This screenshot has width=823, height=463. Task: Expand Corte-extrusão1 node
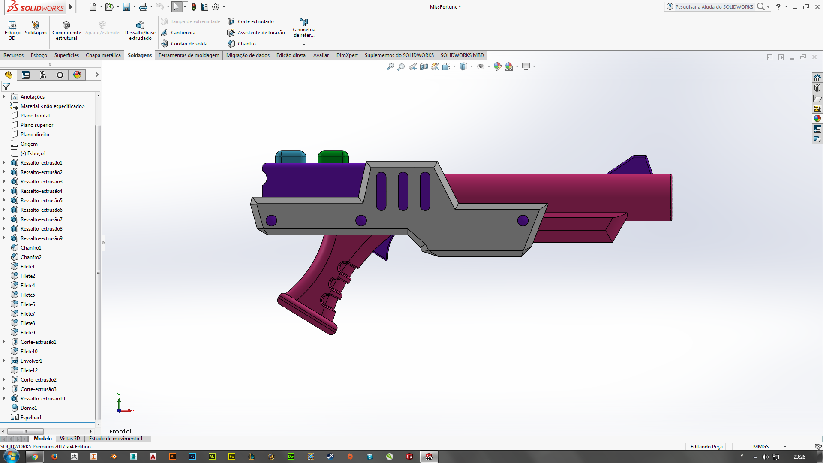[x=4, y=342]
